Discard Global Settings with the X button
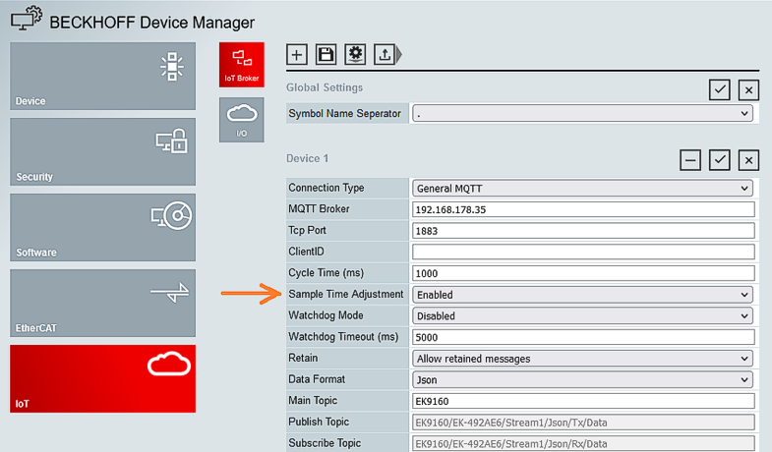The width and height of the screenshot is (772, 452). tap(748, 90)
